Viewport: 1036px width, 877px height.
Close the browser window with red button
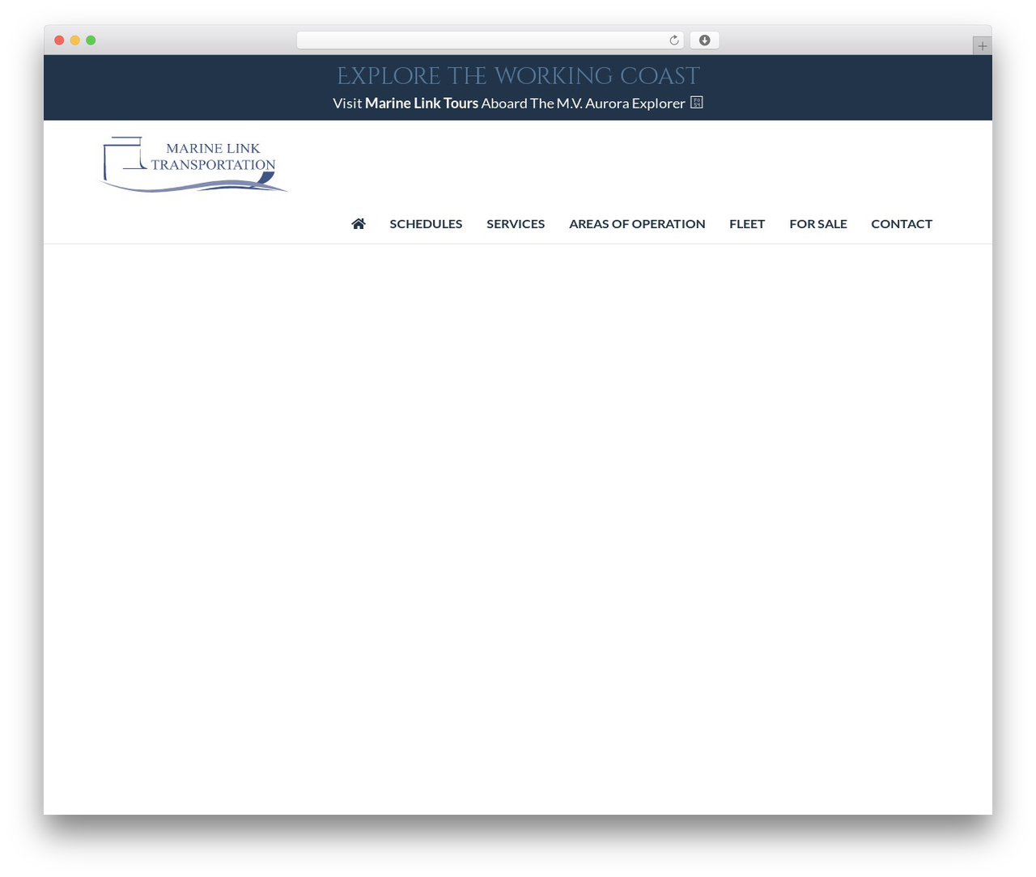(59, 40)
